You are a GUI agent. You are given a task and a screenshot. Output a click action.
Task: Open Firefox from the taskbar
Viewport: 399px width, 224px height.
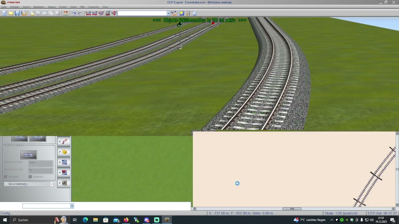126,220
